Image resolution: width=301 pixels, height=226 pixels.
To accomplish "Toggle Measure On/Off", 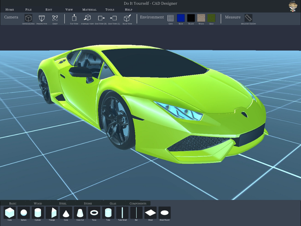I will [248, 18].
